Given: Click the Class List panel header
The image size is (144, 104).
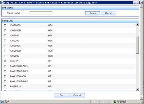Looking at the screenshot, I should coord(70,21).
